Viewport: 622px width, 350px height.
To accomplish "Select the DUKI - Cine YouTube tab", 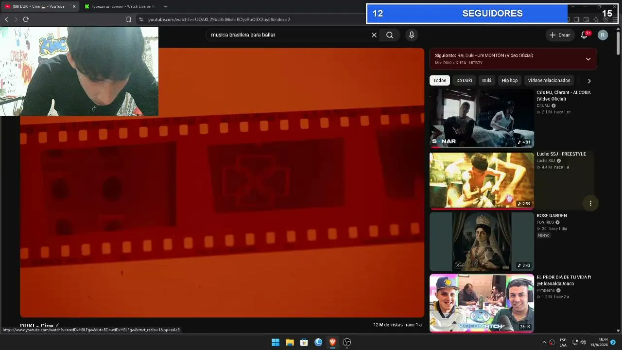I will click(x=39, y=6).
